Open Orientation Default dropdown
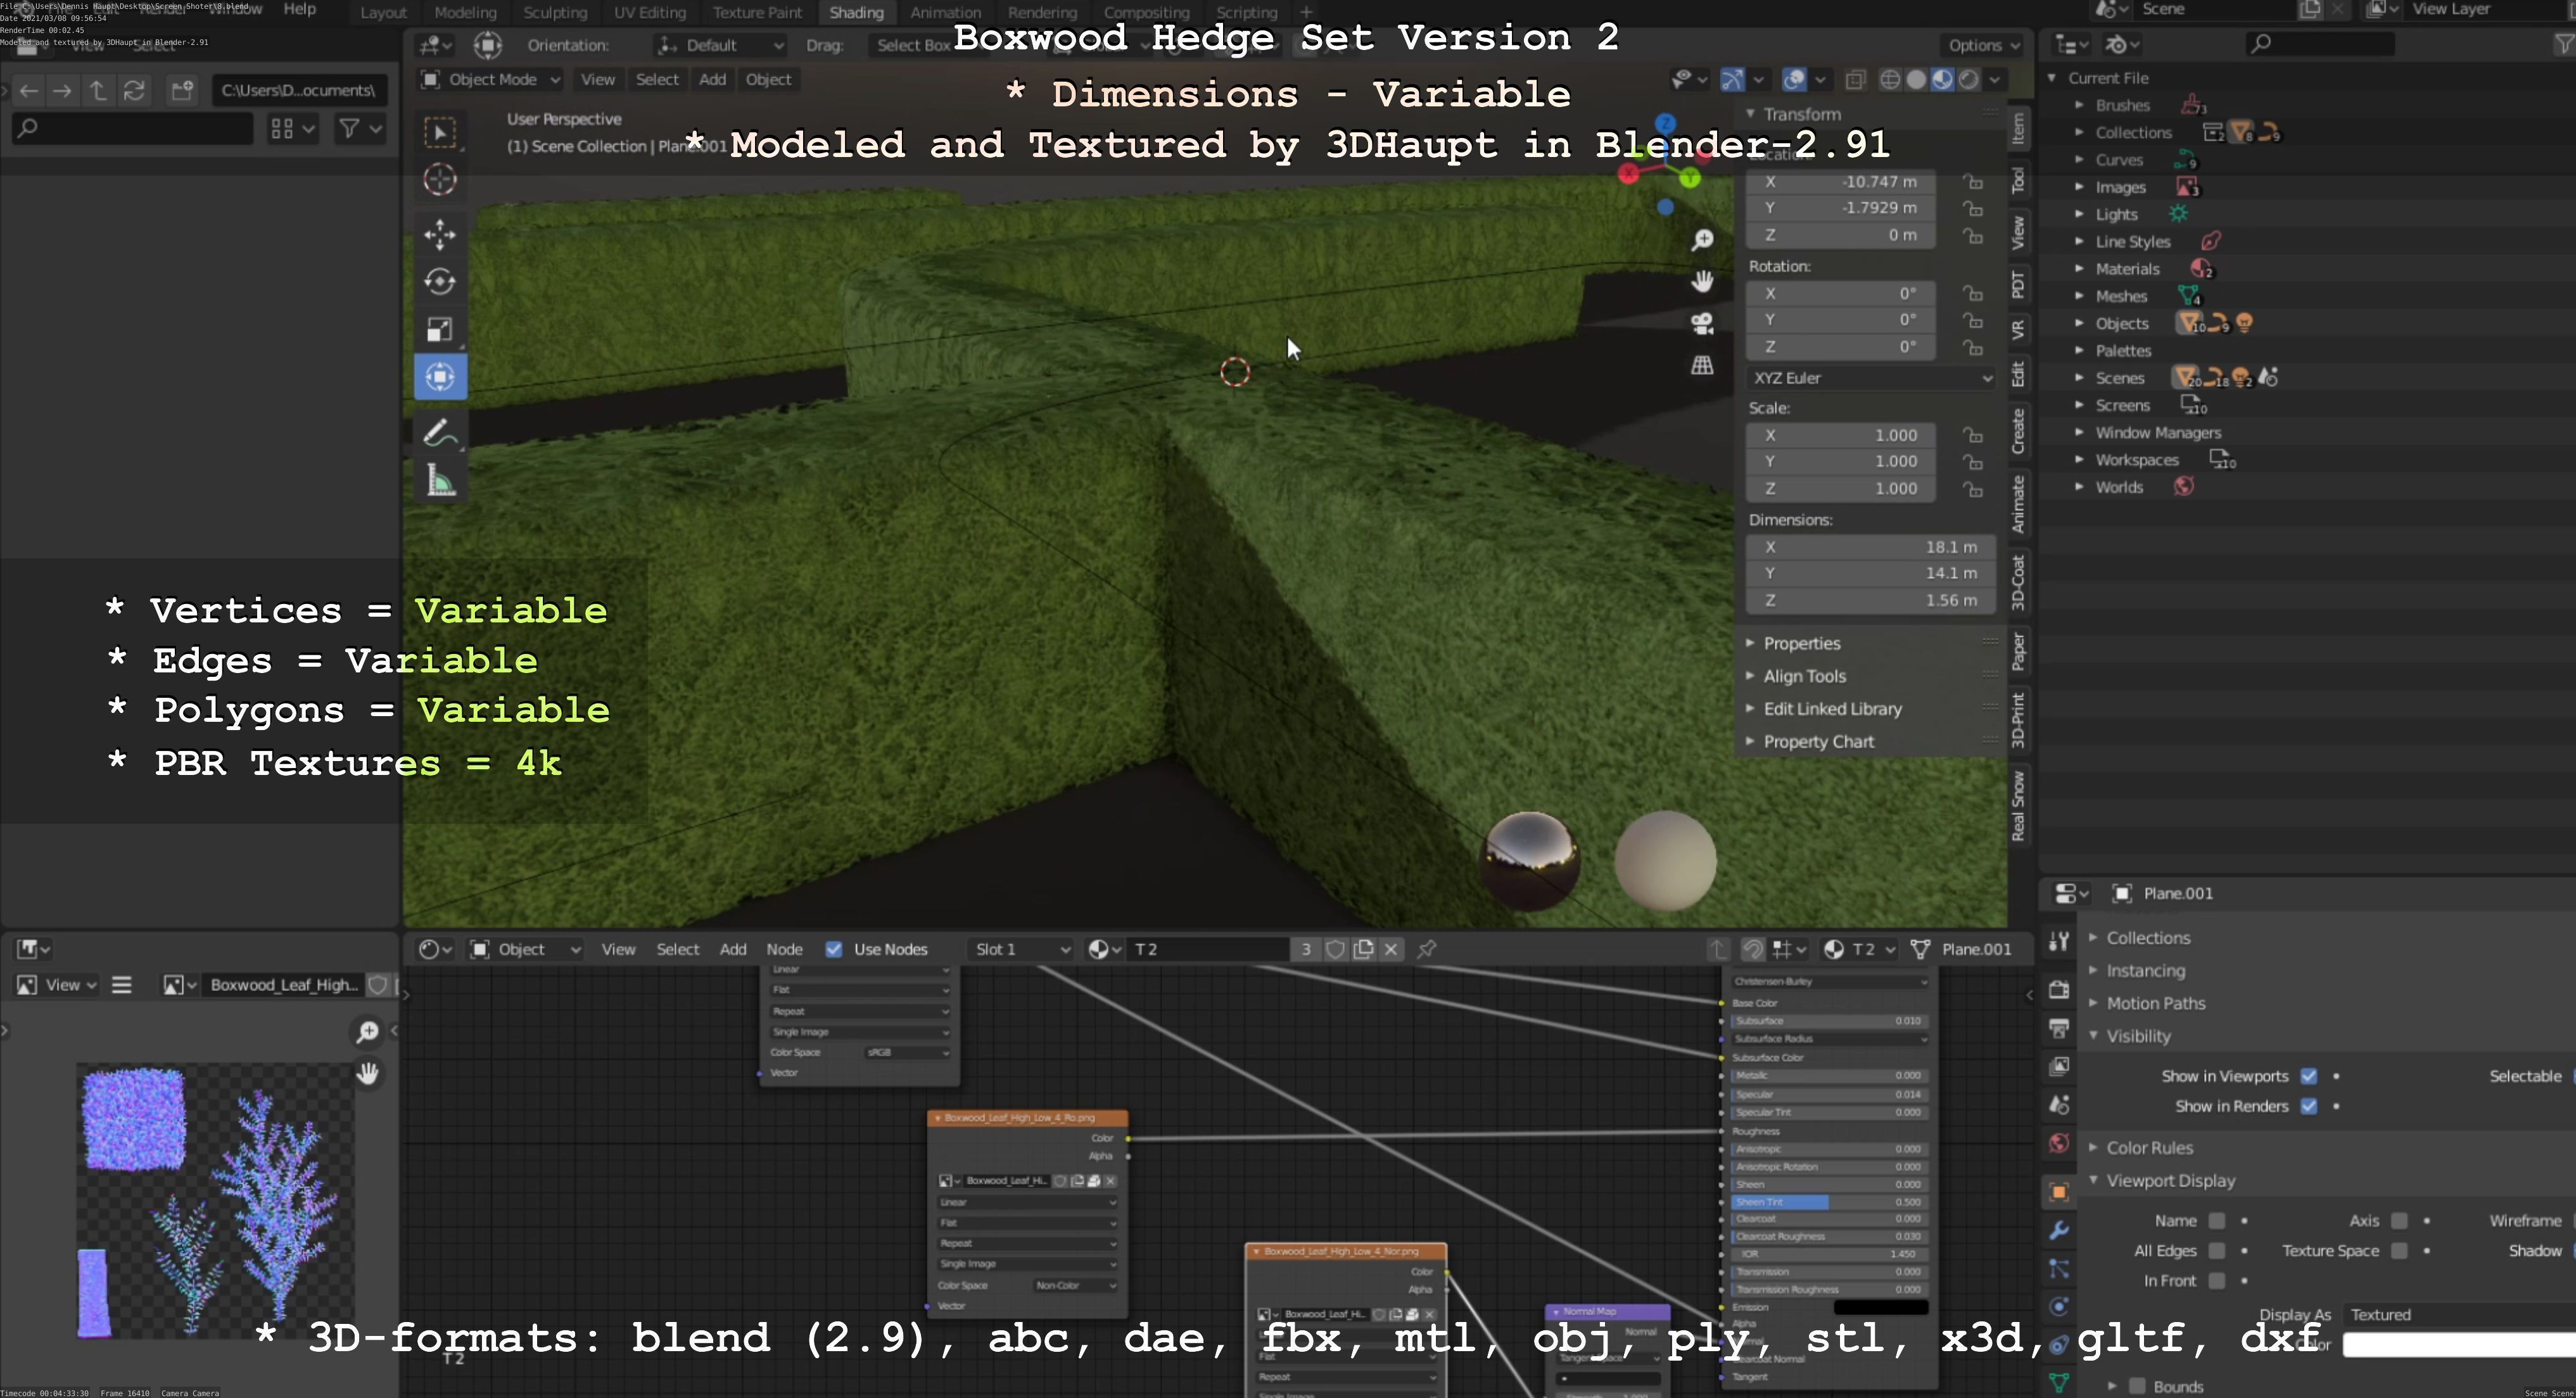The width and height of the screenshot is (2576, 1398). click(x=720, y=45)
